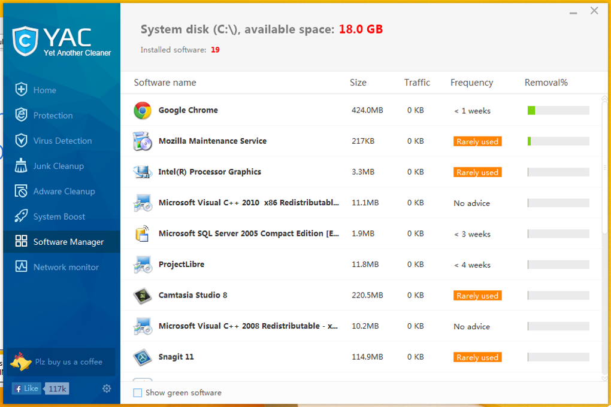The height and width of the screenshot is (407, 611).
Task: Sort the list by Size column
Action: (358, 83)
